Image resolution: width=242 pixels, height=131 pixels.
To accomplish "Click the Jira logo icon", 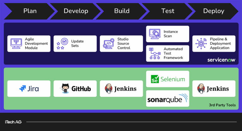I will 23,88.
